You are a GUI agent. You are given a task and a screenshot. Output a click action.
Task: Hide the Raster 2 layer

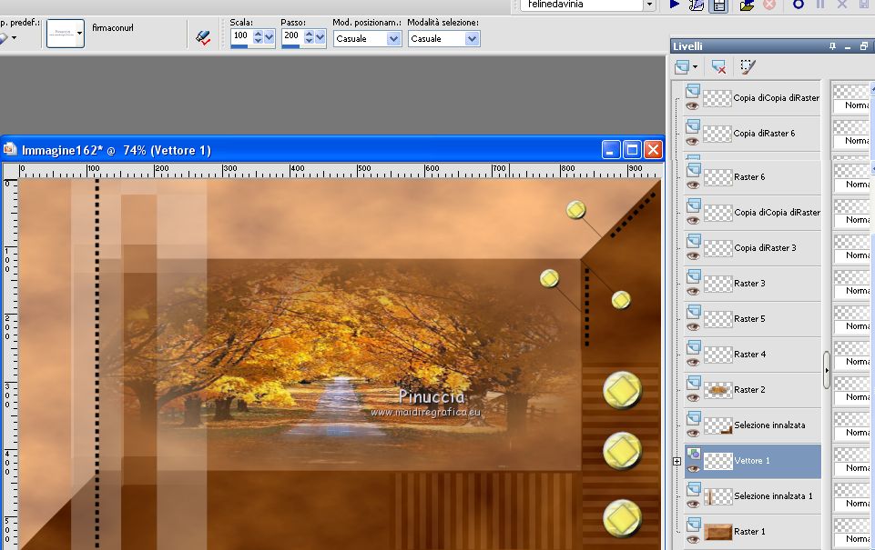693,396
